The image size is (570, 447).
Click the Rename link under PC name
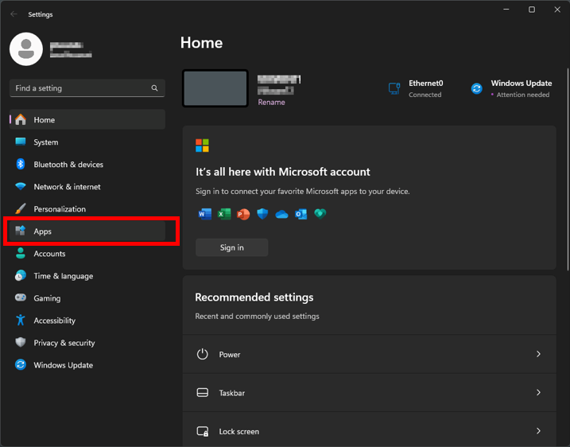[x=271, y=102]
